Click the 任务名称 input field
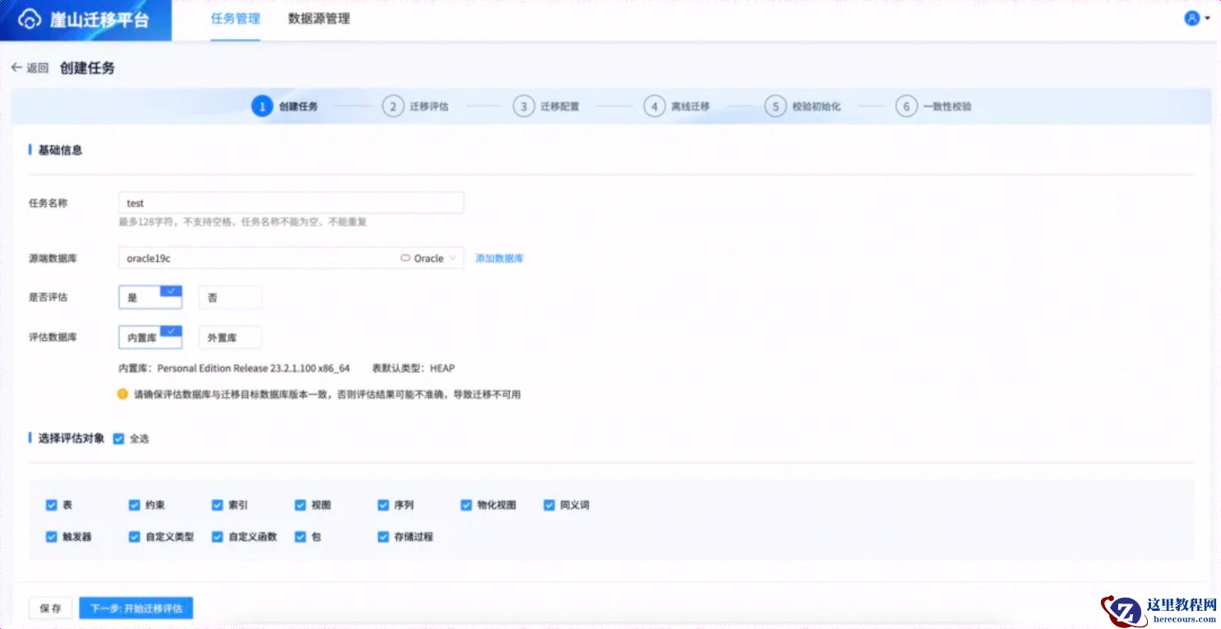The width and height of the screenshot is (1221, 629). (x=291, y=203)
